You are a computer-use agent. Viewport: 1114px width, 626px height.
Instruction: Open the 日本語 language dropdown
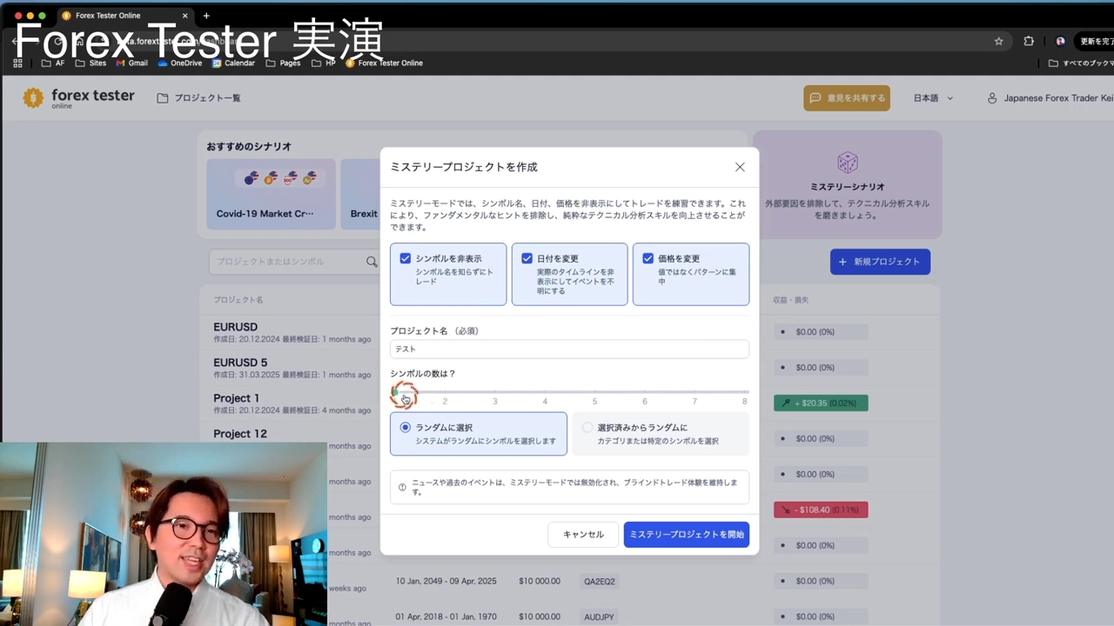(x=933, y=98)
